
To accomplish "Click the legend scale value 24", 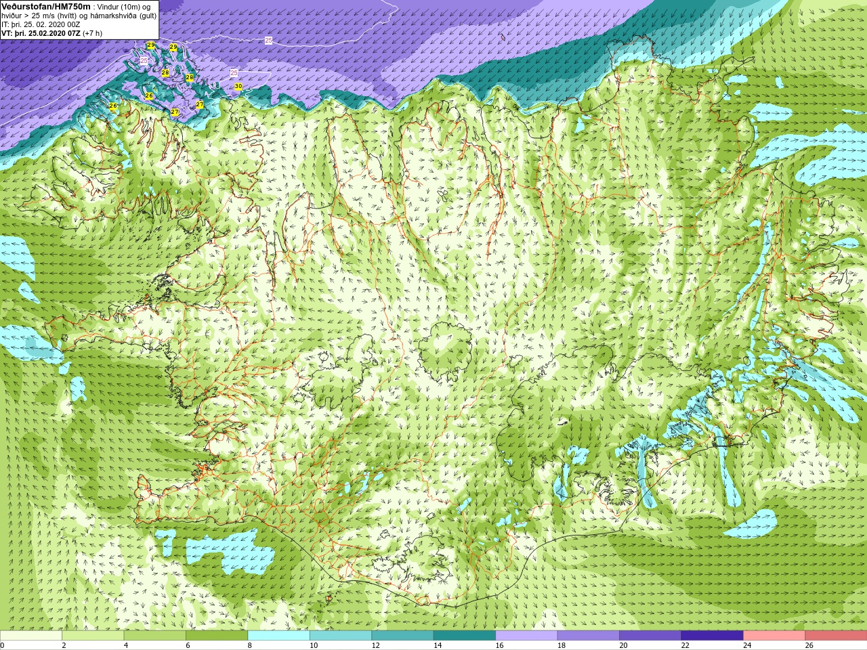I will 748,645.
